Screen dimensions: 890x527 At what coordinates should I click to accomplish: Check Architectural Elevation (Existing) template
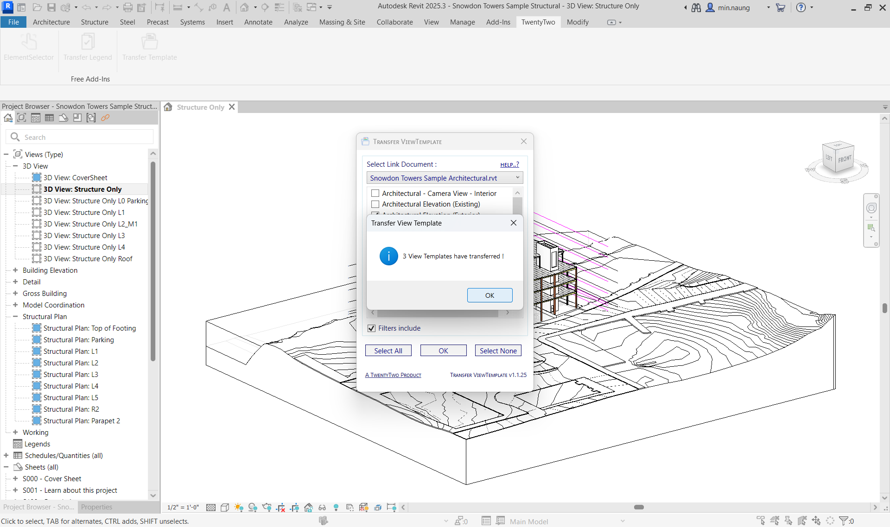tap(375, 204)
